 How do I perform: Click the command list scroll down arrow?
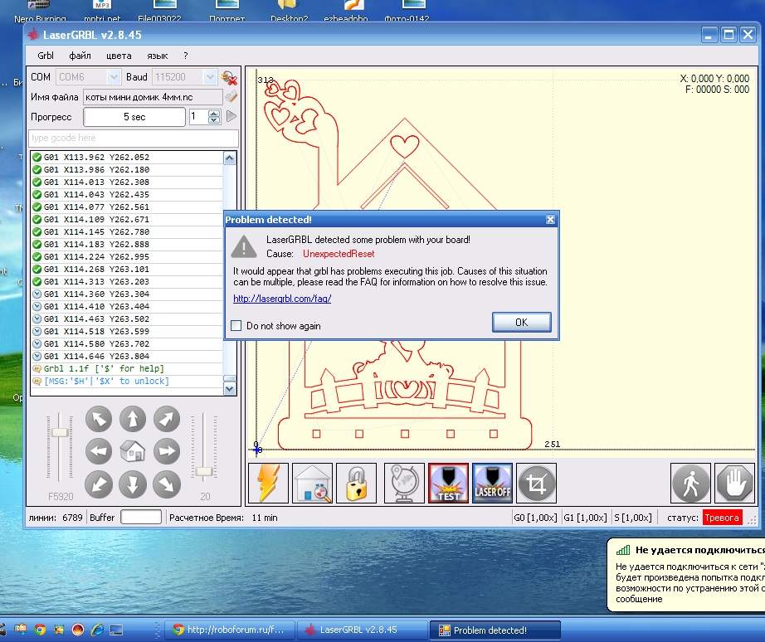click(x=229, y=389)
